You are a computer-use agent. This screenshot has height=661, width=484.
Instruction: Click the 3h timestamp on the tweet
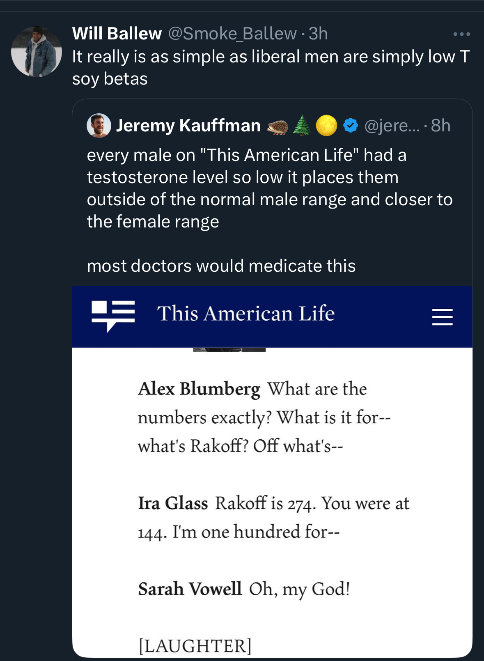tap(318, 34)
